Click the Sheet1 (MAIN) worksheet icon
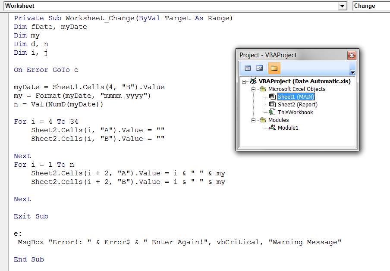This screenshot has height=271, width=390. tap(272, 97)
